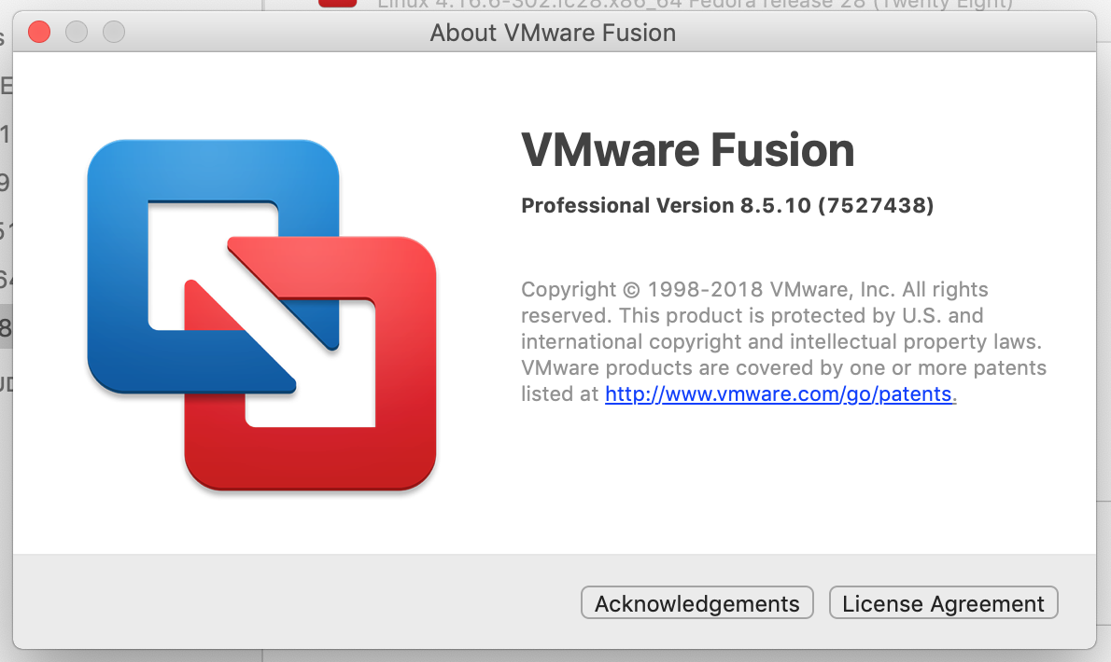
Task: Open the License Agreement button
Action: click(x=943, y=602)
